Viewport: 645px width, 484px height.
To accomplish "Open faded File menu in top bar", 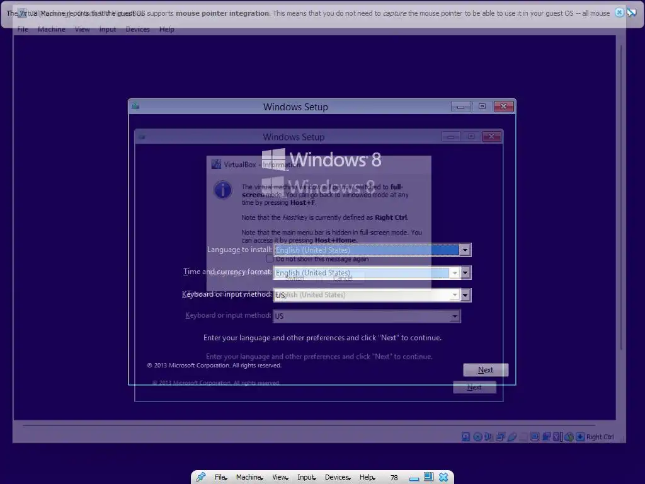I will pyautogui.click(x=23, y=29).
